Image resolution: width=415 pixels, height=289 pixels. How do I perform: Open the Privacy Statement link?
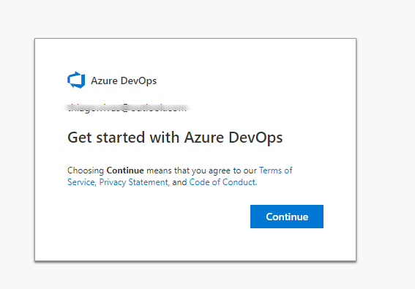click(x=134, y=182)
